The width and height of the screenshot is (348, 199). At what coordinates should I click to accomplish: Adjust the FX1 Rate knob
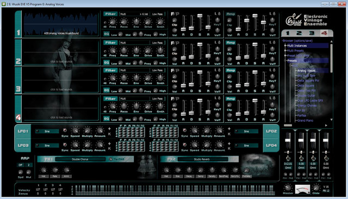(x=55, y=170)
